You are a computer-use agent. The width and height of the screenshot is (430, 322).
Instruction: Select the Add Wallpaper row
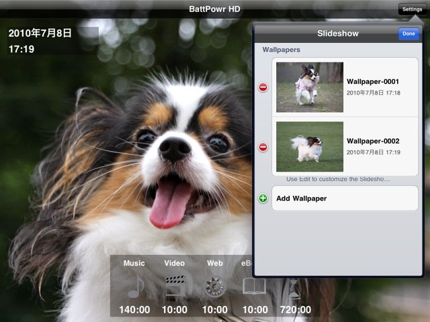345,199
